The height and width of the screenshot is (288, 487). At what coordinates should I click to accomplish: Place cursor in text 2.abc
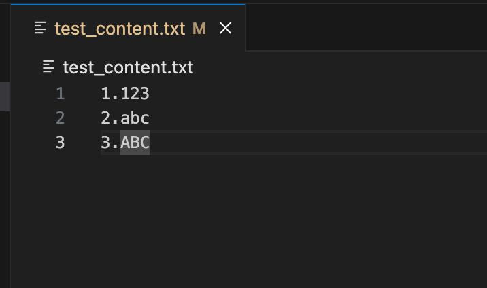coord(125,118)
